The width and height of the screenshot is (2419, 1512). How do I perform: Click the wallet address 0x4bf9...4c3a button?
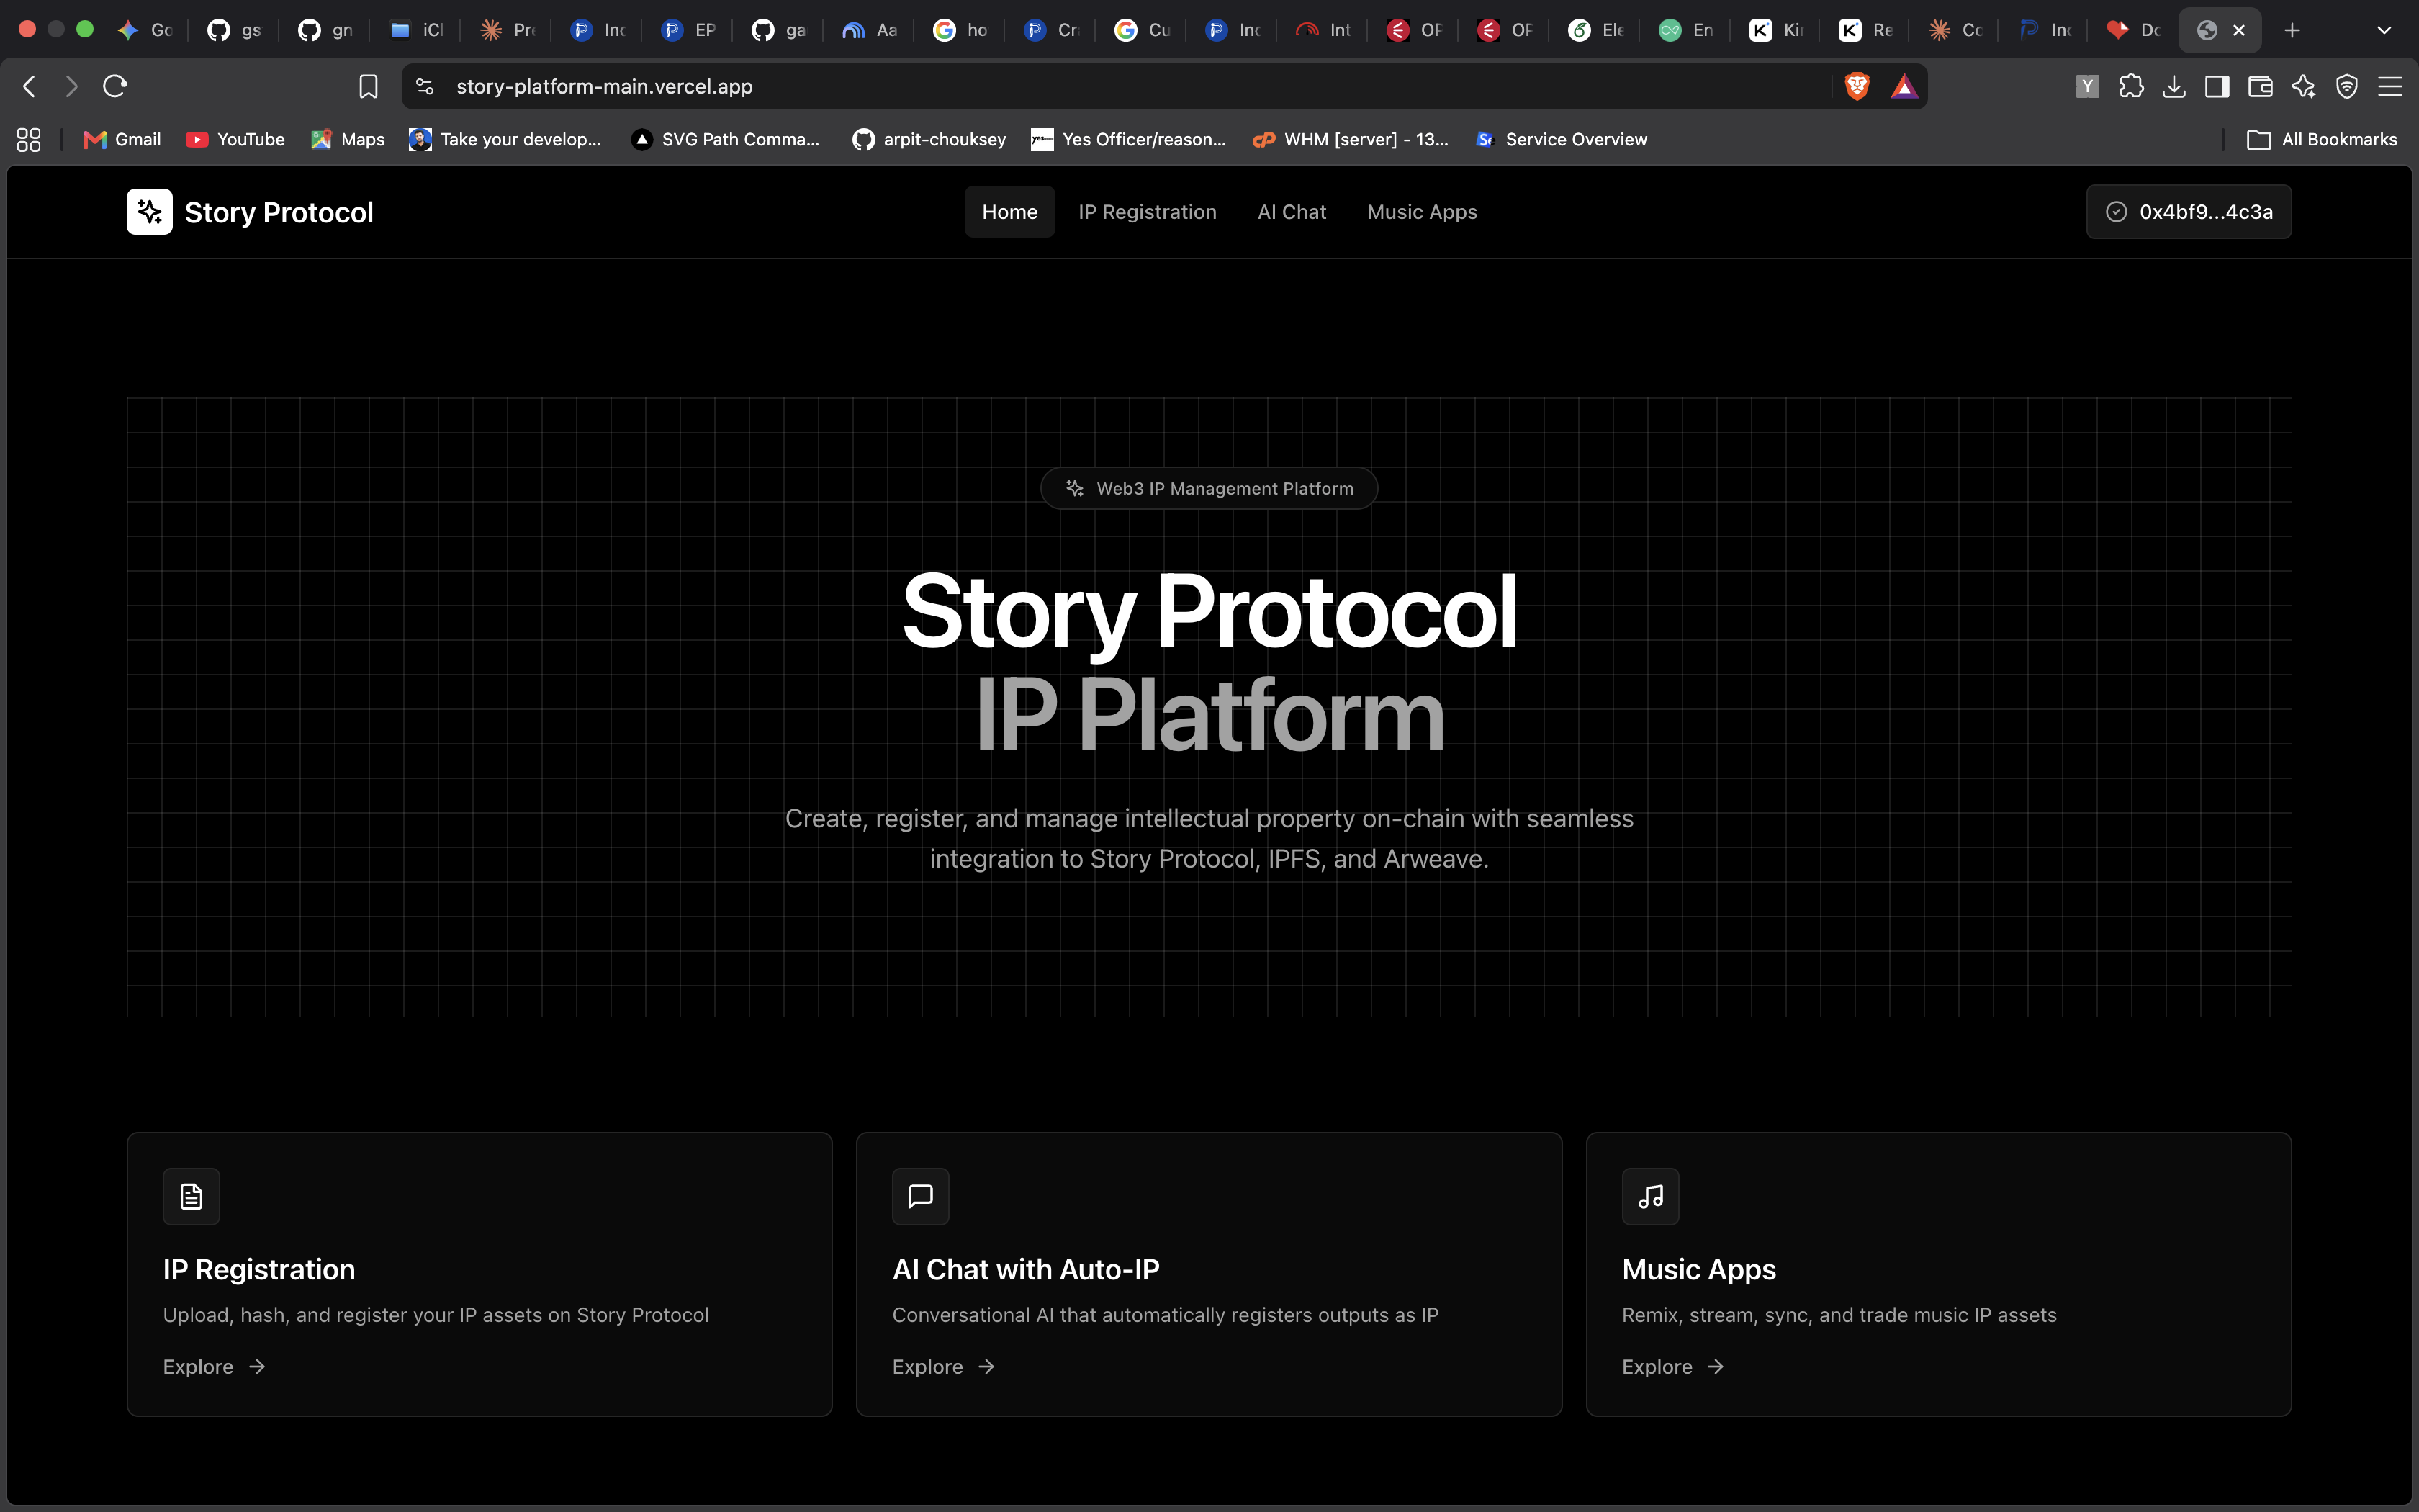pos(2188,212)
